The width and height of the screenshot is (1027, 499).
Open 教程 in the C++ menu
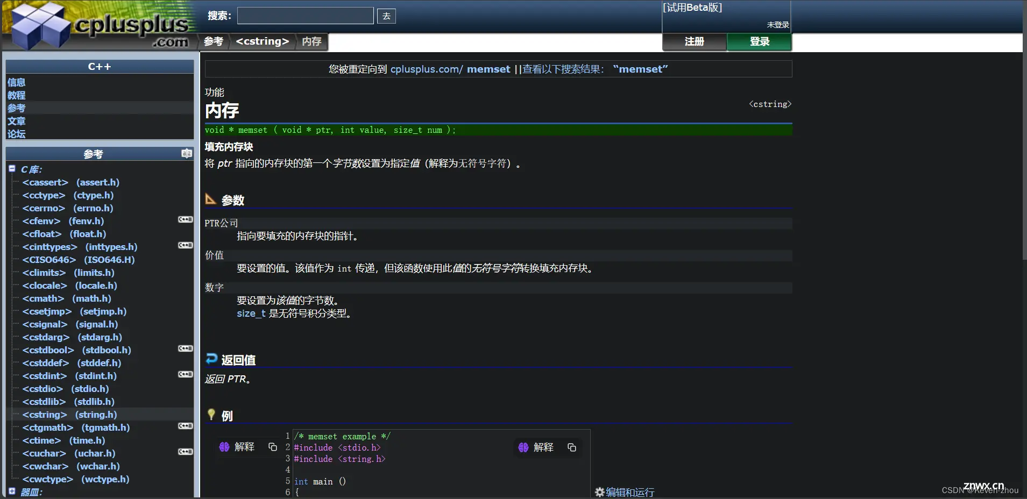pos(16,95)
